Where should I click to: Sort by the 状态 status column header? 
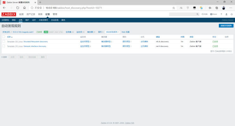[x=214, y=37]
